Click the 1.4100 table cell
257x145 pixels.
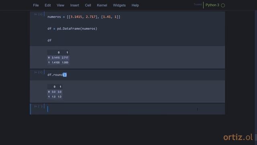click(56, 63)
